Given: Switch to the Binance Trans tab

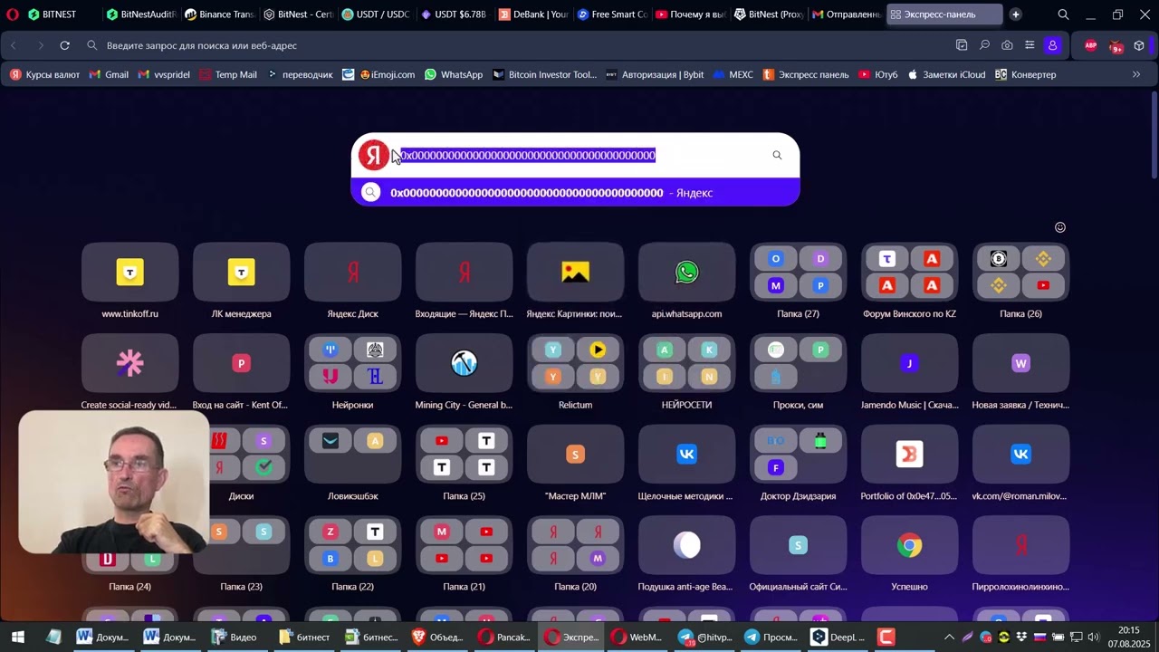Looking at the screenshot, I should click(x=219, y=14).
